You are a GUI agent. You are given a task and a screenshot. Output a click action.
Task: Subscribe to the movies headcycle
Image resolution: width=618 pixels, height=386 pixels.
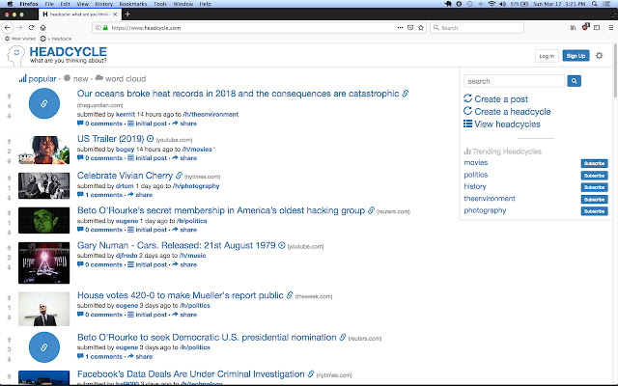tap(594, 163)
